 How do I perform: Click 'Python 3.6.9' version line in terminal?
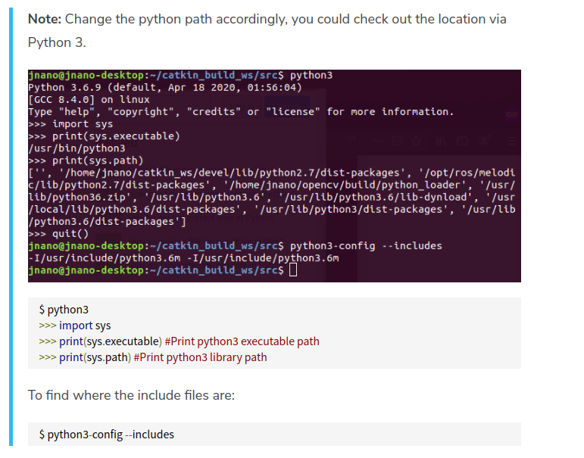(165, 87)
